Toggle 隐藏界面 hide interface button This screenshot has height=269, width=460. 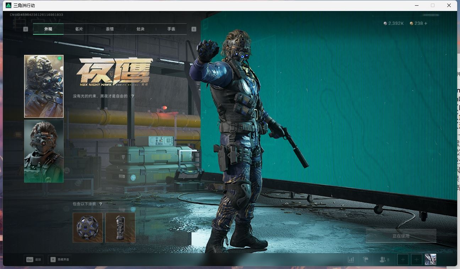pyautogui.click(x=60, y=260)
